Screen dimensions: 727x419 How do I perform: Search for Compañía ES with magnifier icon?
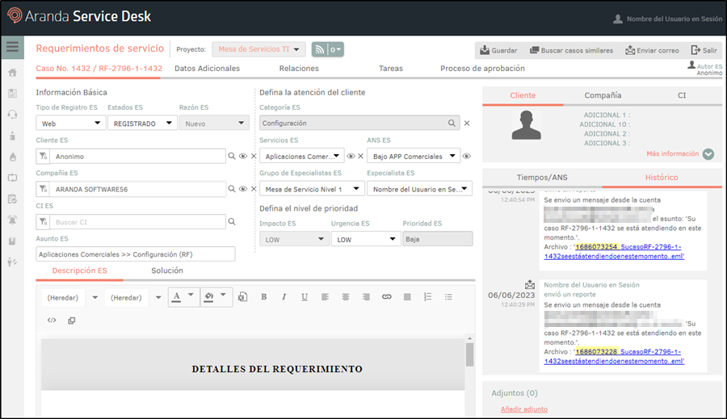231,189
